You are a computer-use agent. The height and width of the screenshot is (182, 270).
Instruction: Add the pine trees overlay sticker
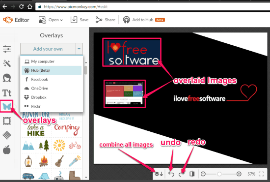(x=44, y=145)
